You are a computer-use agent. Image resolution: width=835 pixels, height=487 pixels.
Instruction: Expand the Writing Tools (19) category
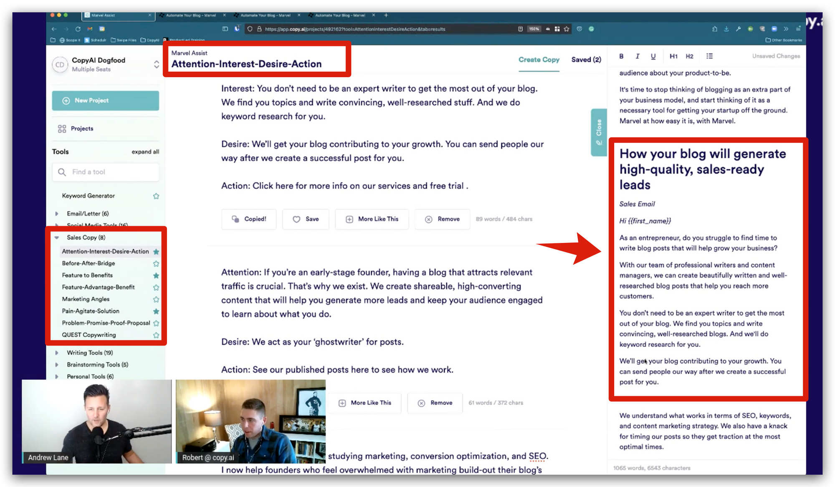pos(57,353)
